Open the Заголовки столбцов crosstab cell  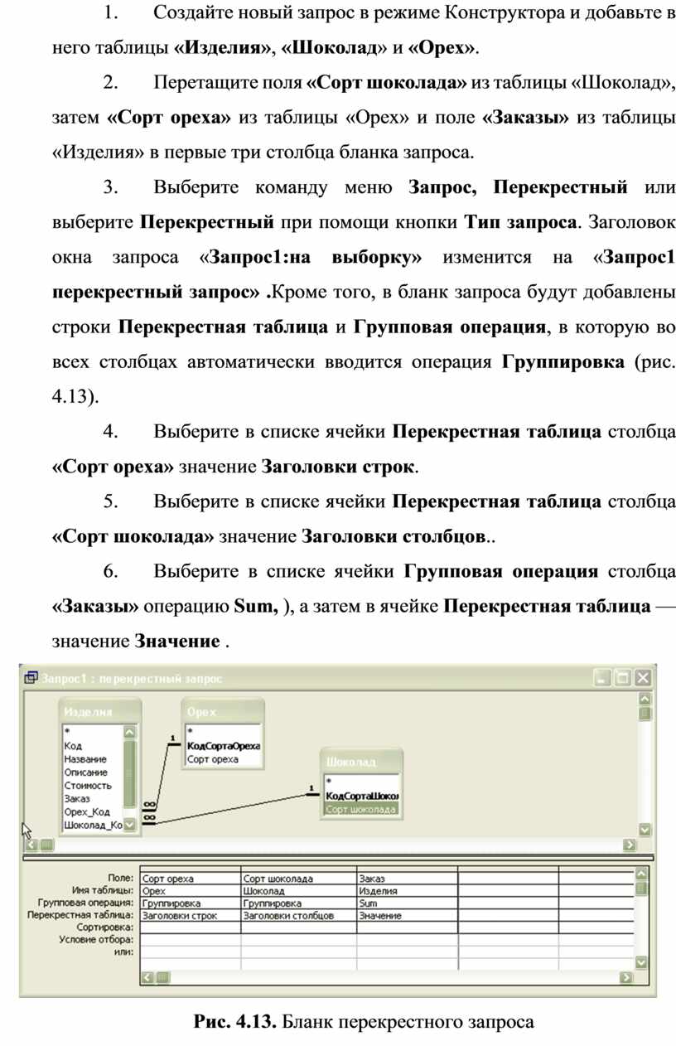pos(298,916)
